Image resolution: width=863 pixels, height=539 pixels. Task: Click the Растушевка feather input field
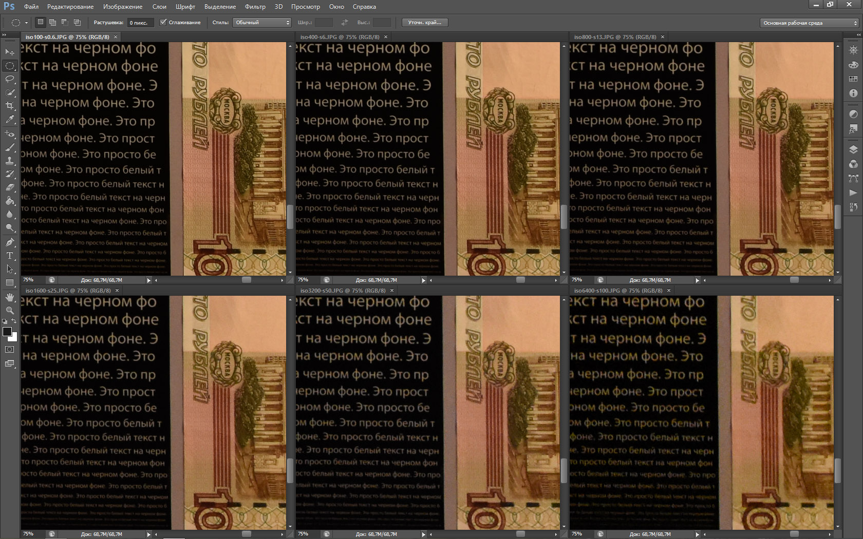pyautogui.click(x=140, y=23)
